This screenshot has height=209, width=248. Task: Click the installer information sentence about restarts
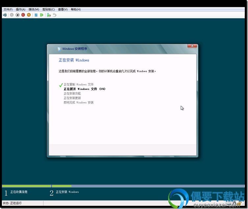tap(107, 71)
